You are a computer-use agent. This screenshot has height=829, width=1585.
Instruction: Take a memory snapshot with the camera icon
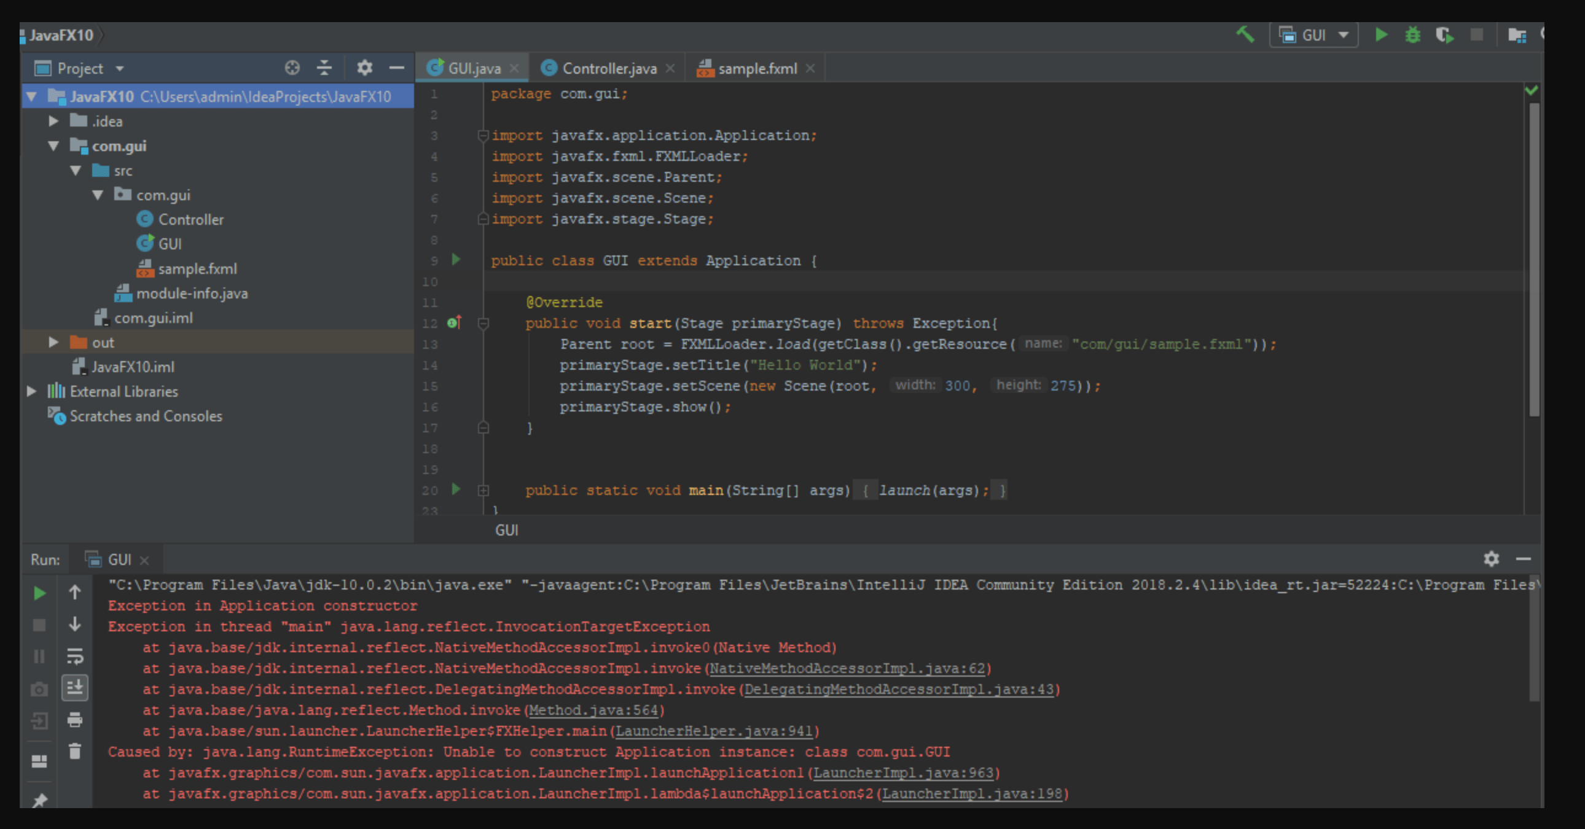[39, 689]
